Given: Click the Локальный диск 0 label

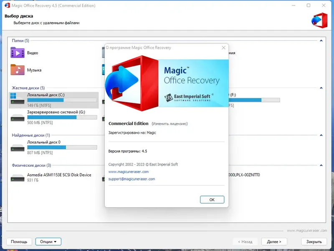Looking at the screenshot, I should pyautogui.click(x=44, y=142).
